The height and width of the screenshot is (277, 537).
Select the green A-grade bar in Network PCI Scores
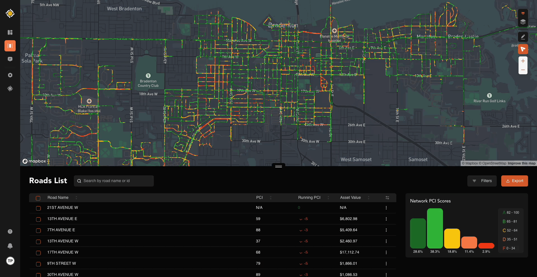pyautogui.click(x=418, y=233)
